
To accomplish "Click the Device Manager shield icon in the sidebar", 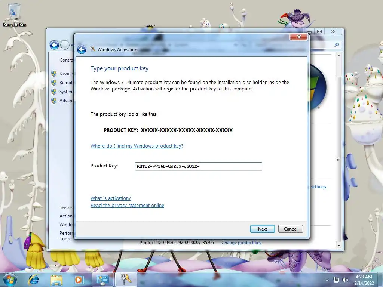I will click(x=54, y=74).
